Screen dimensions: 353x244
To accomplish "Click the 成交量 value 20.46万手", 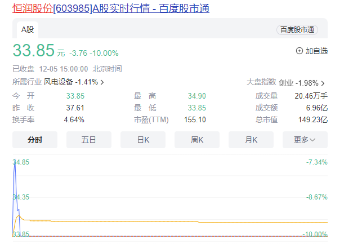I will tap(311, 96).
